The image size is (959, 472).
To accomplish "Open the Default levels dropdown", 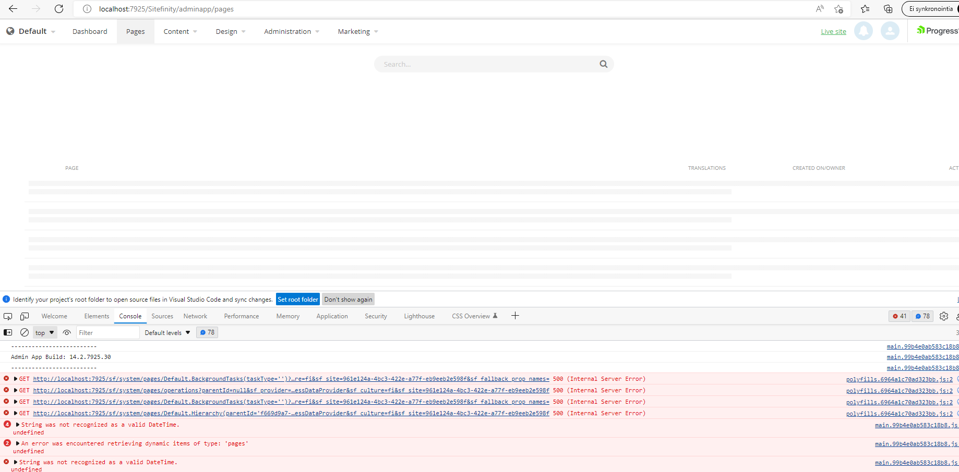I will point(167,332).
